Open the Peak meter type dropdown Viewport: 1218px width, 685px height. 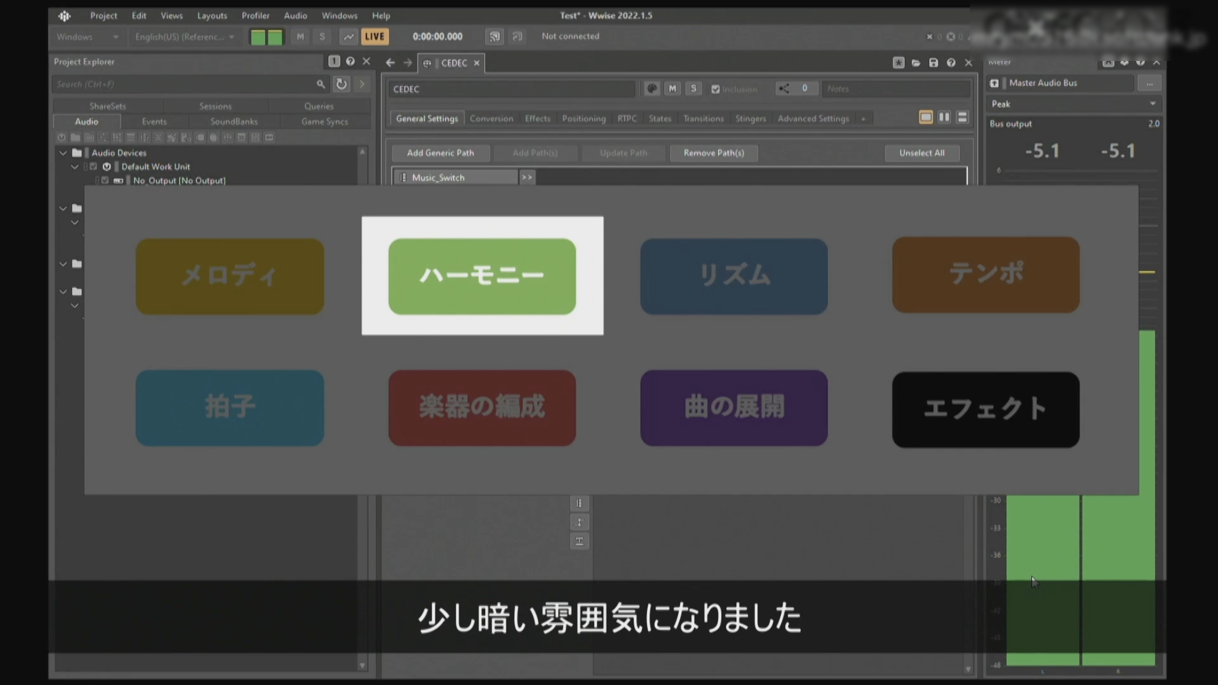[x=1074, y=104]
